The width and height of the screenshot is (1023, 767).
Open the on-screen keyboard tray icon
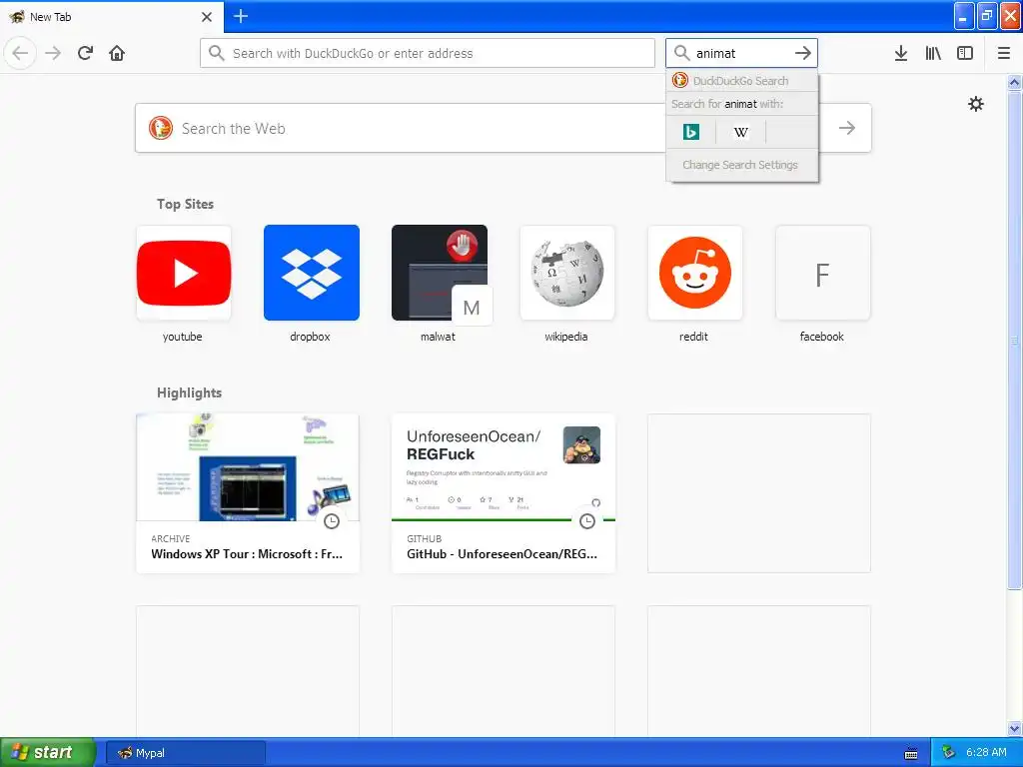[911, 753]
